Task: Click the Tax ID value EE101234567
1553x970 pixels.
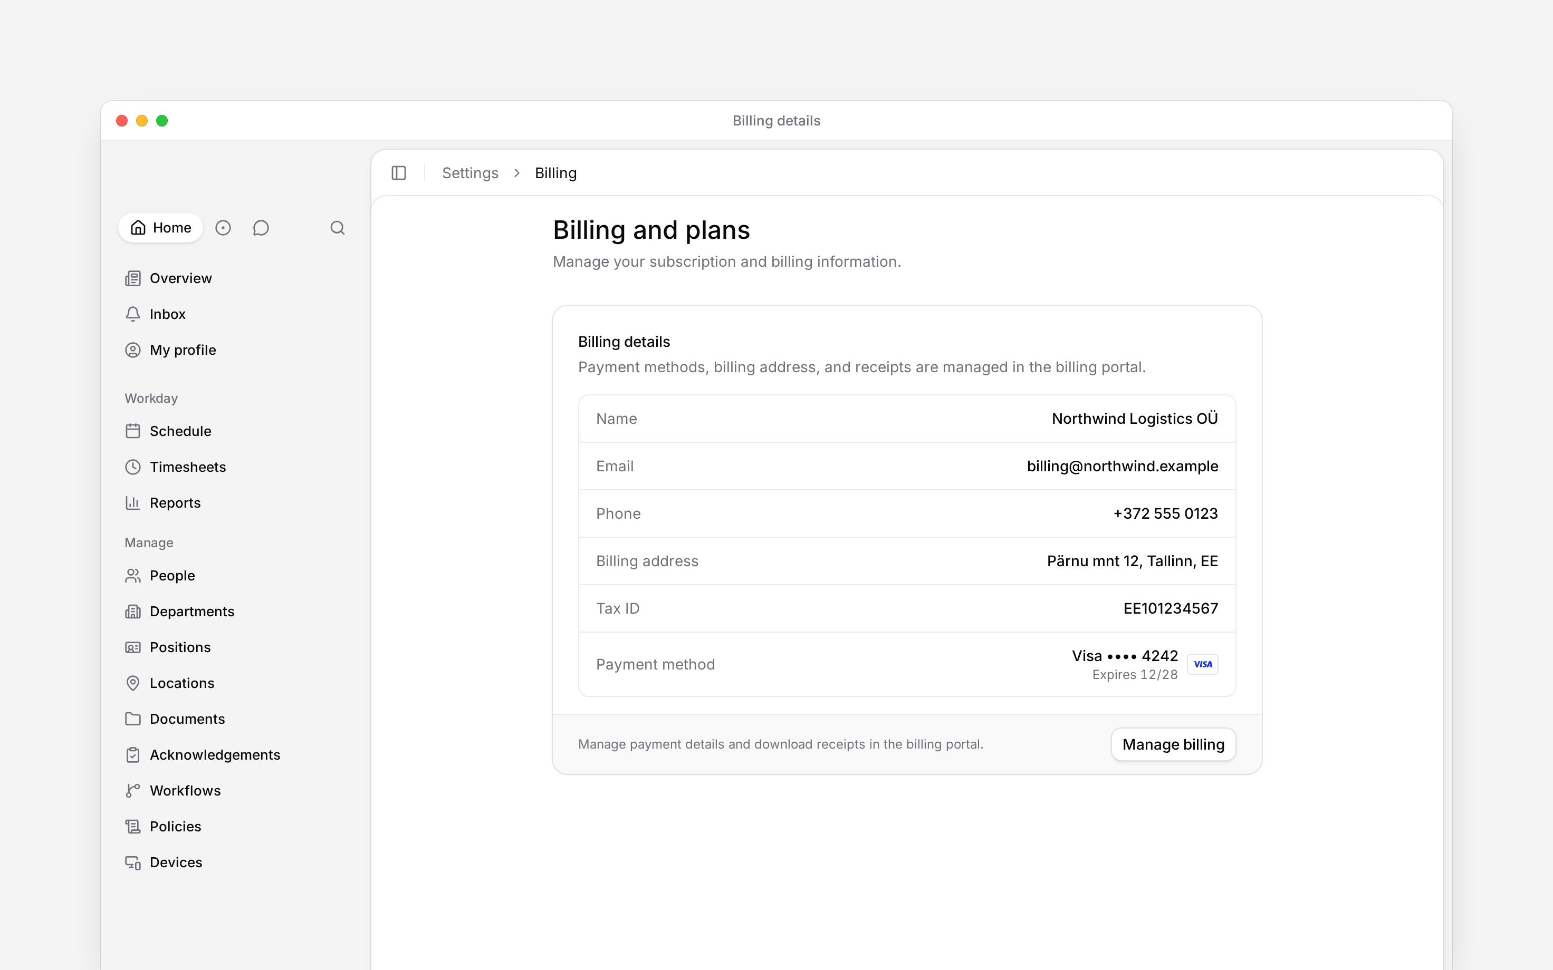Action: tap(1171, 609)
